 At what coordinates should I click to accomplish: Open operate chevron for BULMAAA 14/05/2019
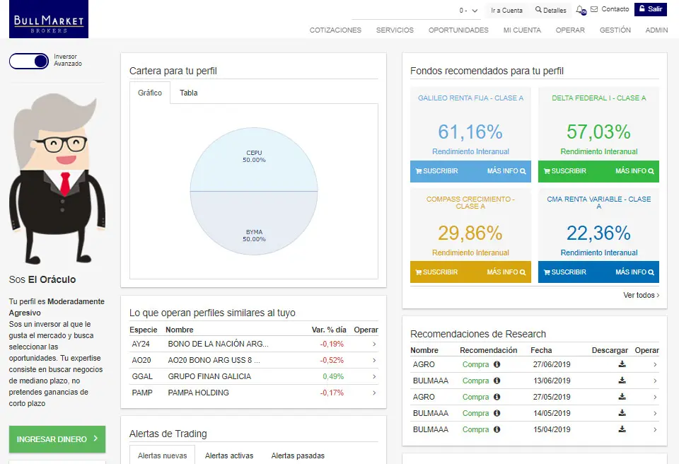coord(655,413)
